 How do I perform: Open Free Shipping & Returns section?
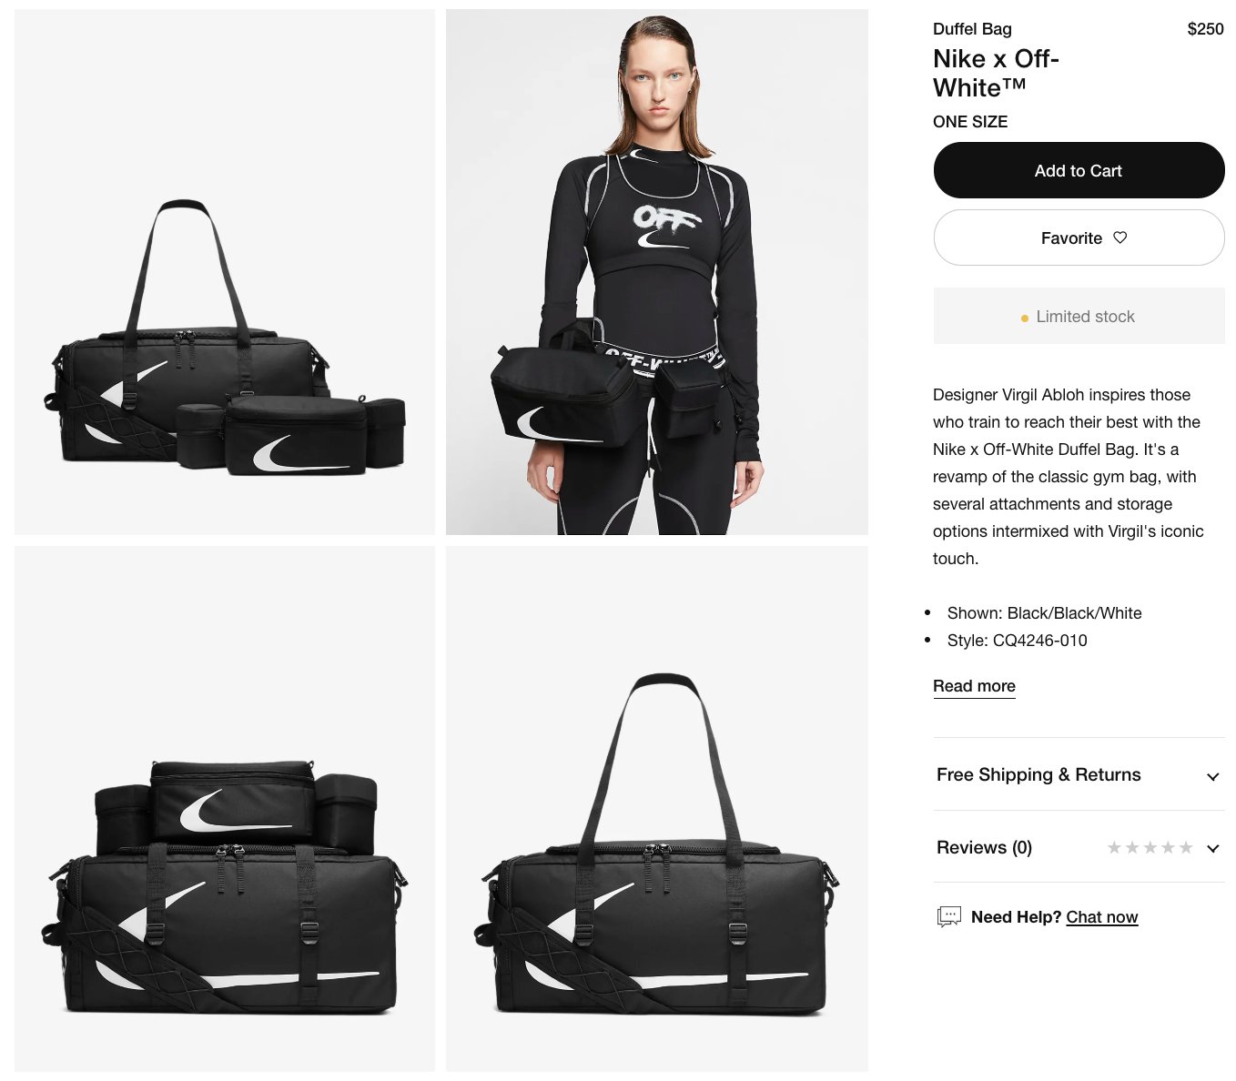[1079, 774]
